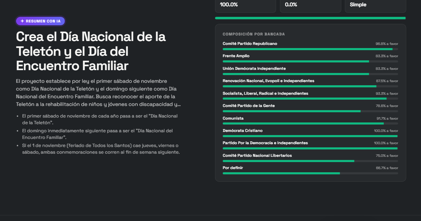Click the 87.5% a favor value

387,81
